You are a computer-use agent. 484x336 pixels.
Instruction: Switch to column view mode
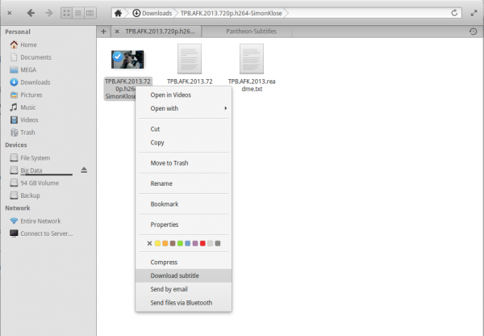pos(89,14)
